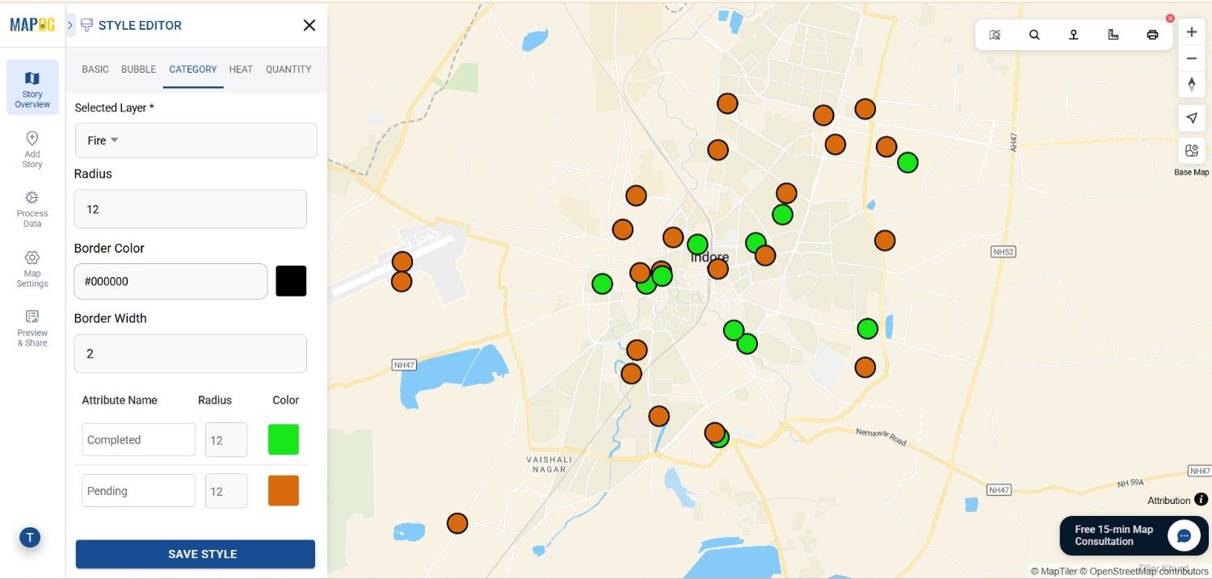
Task: Click the green Completed color swatch
Action: (x=284, y=439)
